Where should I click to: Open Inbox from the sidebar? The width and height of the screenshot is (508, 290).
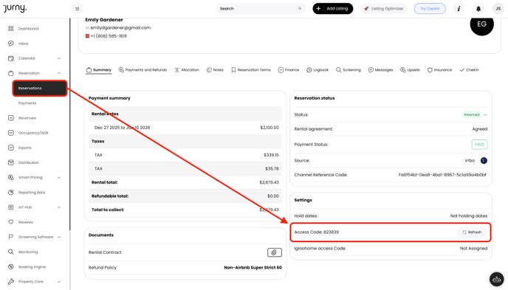pos(24,44)
